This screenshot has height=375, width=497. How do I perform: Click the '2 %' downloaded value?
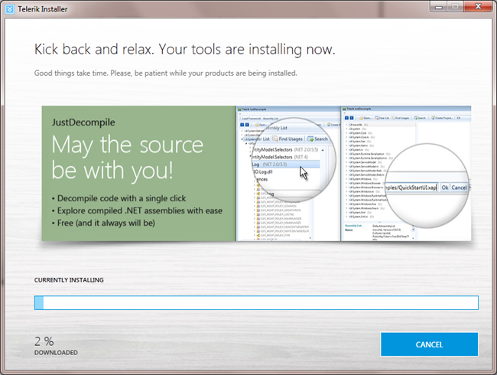click(x=44, y=341)
